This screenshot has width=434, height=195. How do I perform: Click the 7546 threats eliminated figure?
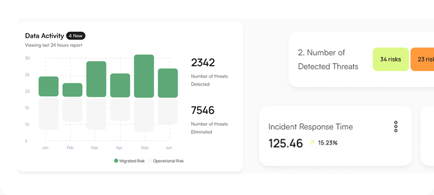(x=202, y=110)
